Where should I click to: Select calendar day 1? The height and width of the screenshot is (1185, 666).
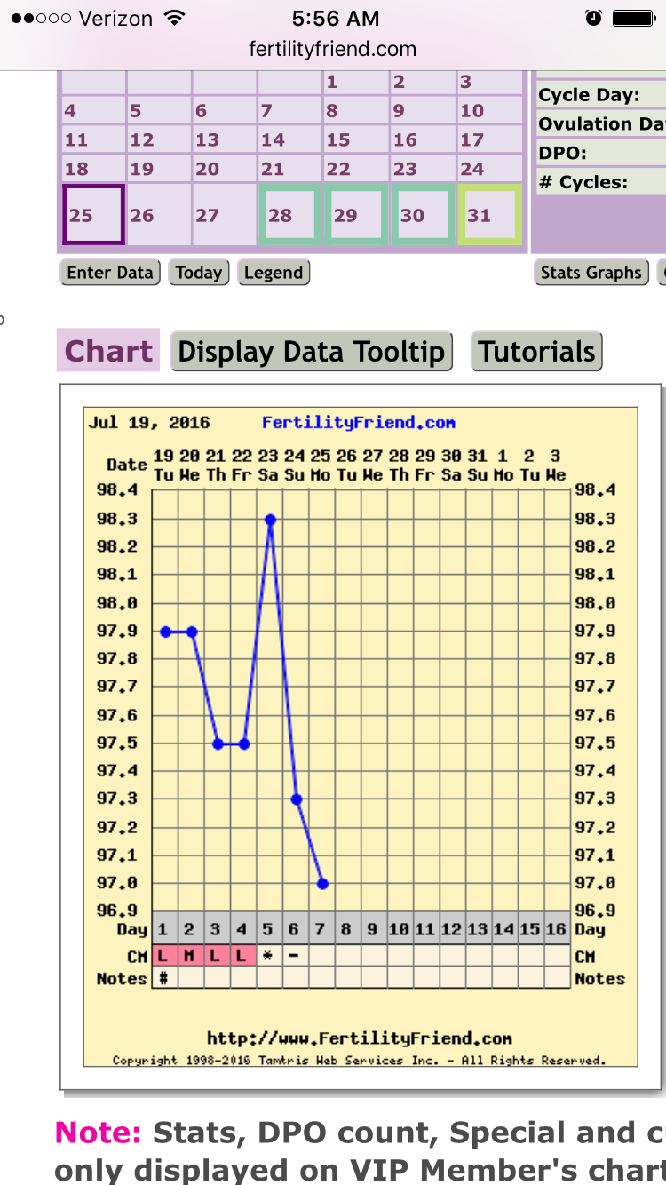point(355,83)
